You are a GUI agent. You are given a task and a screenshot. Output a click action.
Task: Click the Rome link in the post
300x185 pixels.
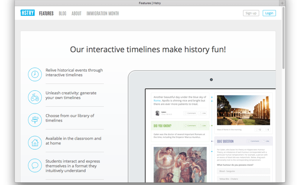[157, 101]
